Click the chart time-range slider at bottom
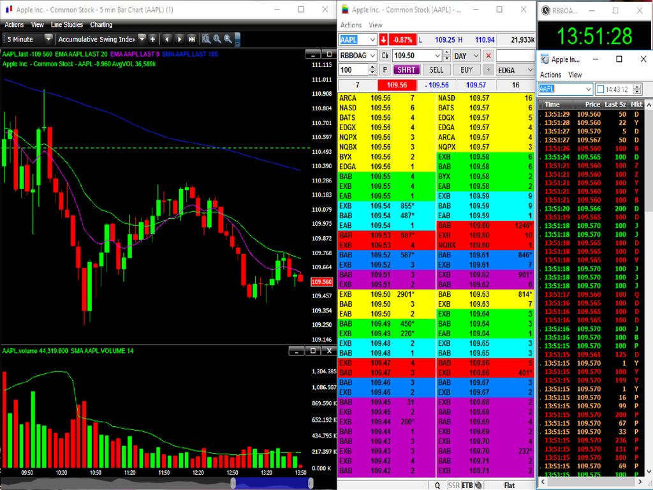Viewport: 653px width, 490px height. coord(272,483)
